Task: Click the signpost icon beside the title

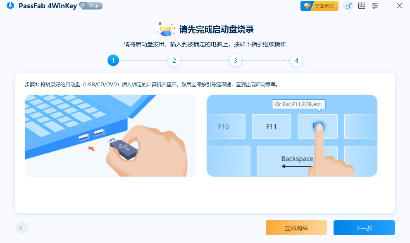Action: coord(166,30)
